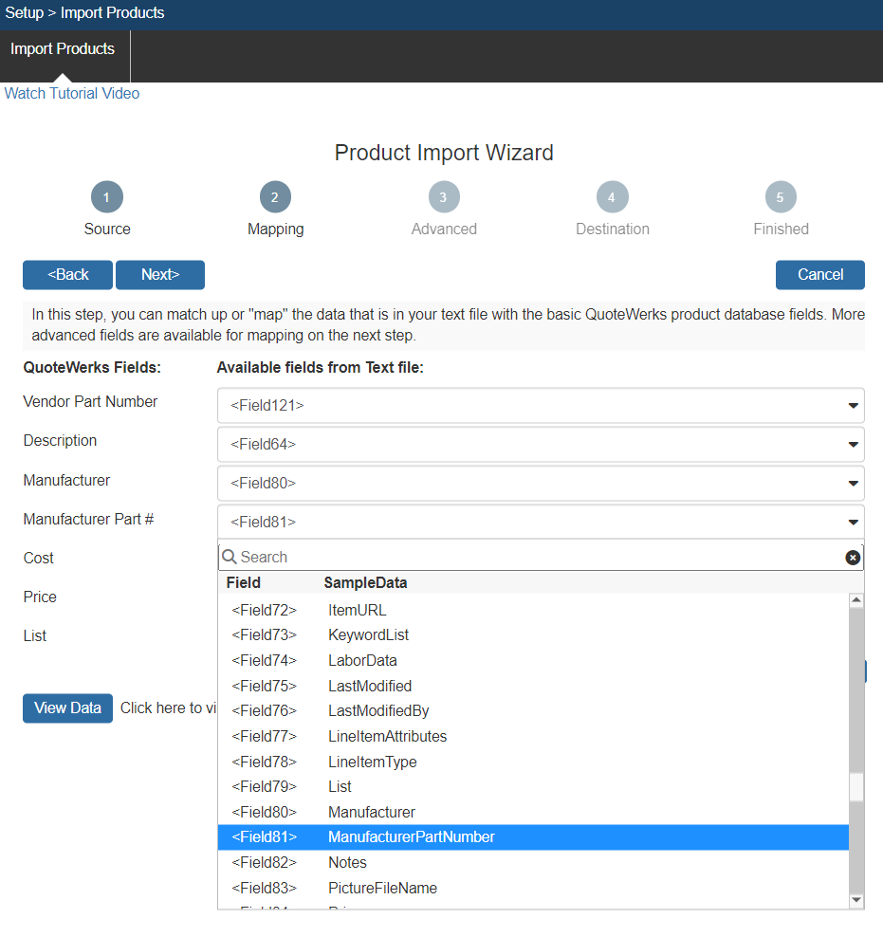Go to the next wizard step
Screen dimensions: 883x937
[x=160, y=275]
